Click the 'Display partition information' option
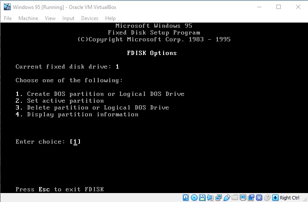 point(77,114)
